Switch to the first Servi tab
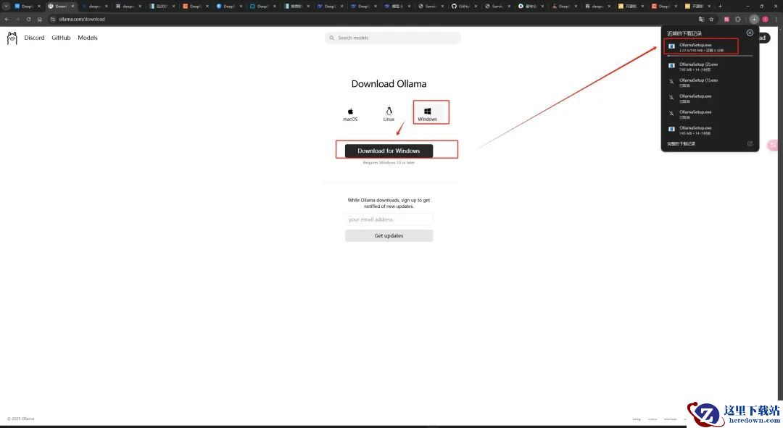The width and height of the screenshot is (783, 428). (x=430, y=6)
